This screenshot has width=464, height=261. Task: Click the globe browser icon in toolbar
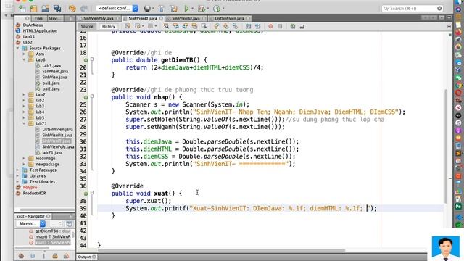tap(147, 9)
